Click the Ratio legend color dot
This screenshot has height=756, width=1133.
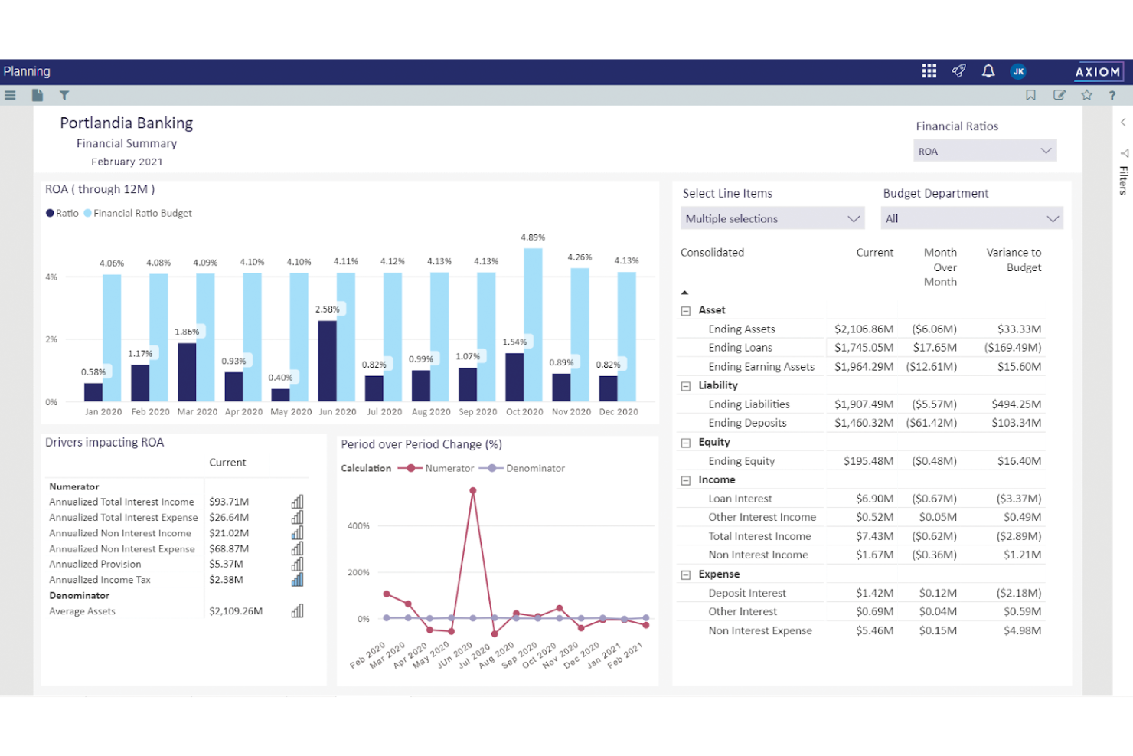pos(50,213)
